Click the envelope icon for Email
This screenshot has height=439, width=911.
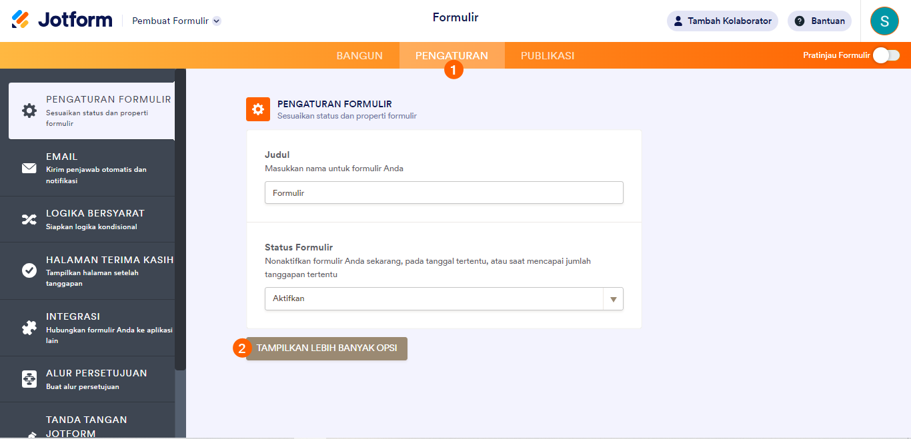click(x=29, y=168)
